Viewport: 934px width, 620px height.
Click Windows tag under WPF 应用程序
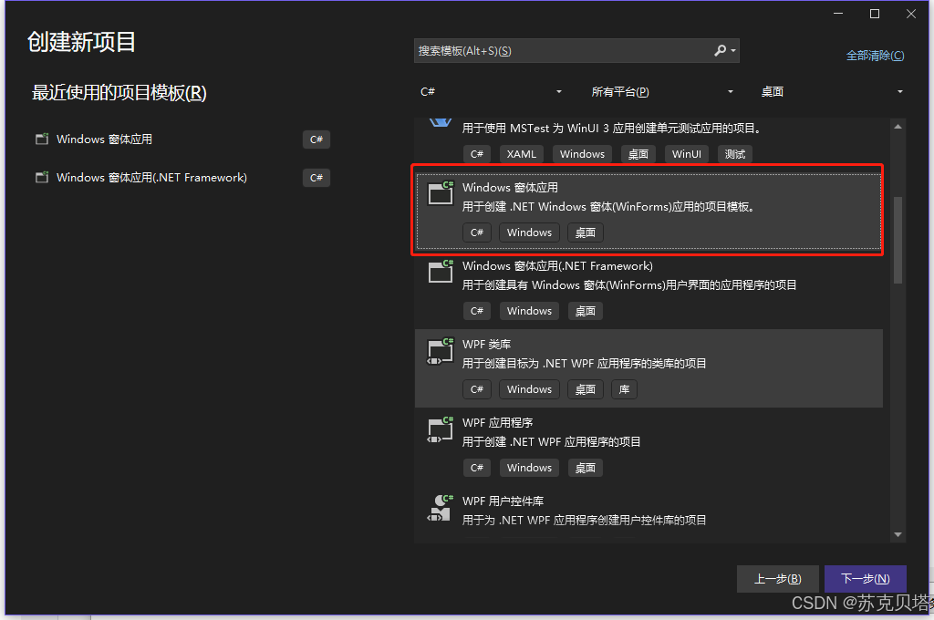point(530,468)
